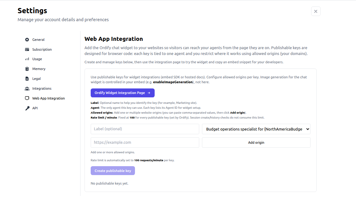Click the Web App Integration chat icon

point(27,98)
